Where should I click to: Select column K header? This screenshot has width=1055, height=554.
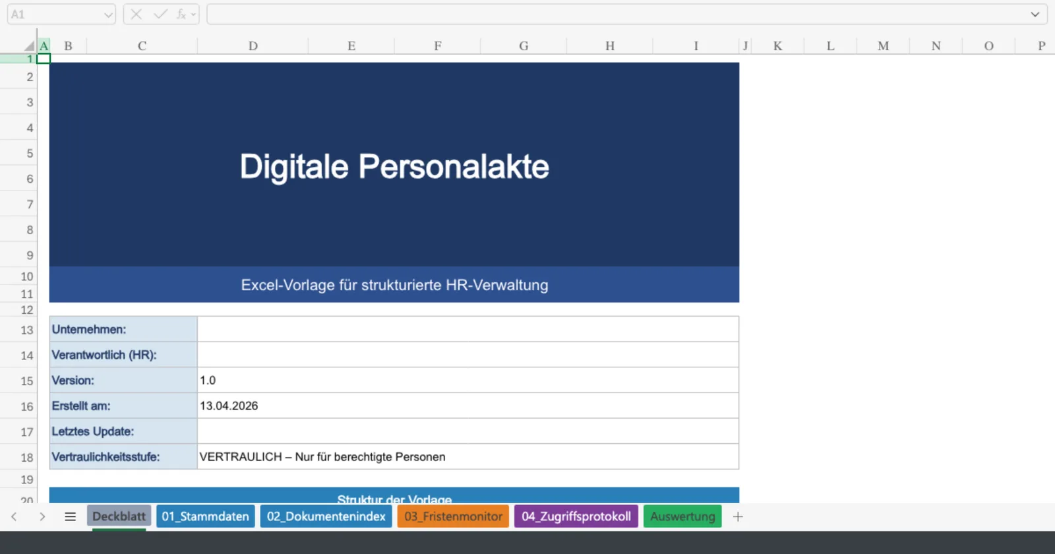coord(777,46)
